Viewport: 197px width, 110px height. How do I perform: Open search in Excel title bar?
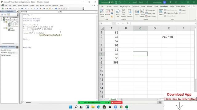(147, 2)
